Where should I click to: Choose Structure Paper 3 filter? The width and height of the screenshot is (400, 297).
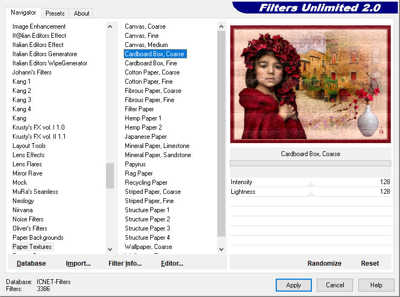coord(147,228)
